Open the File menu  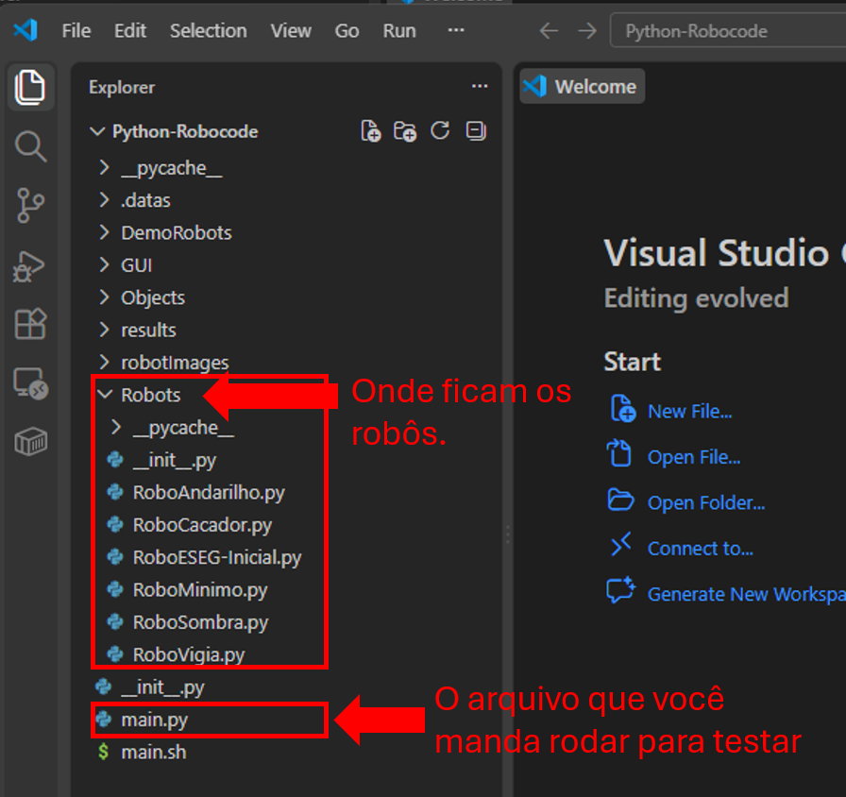76,31
